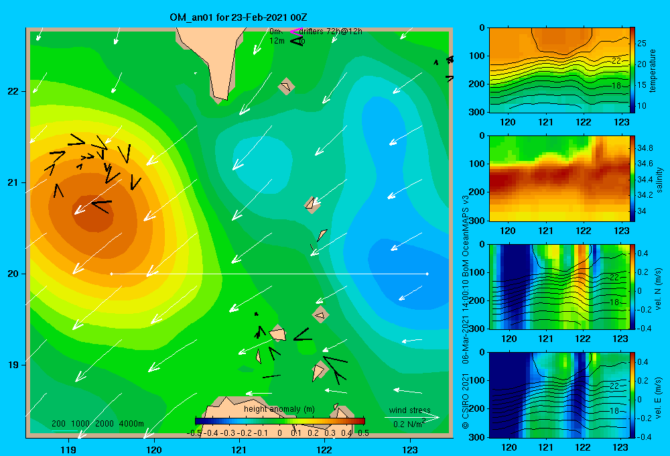This screenshot has height=456, width=670.
Task: Click longitude 122 under the vel. E panel
Action: coord(582,447)
